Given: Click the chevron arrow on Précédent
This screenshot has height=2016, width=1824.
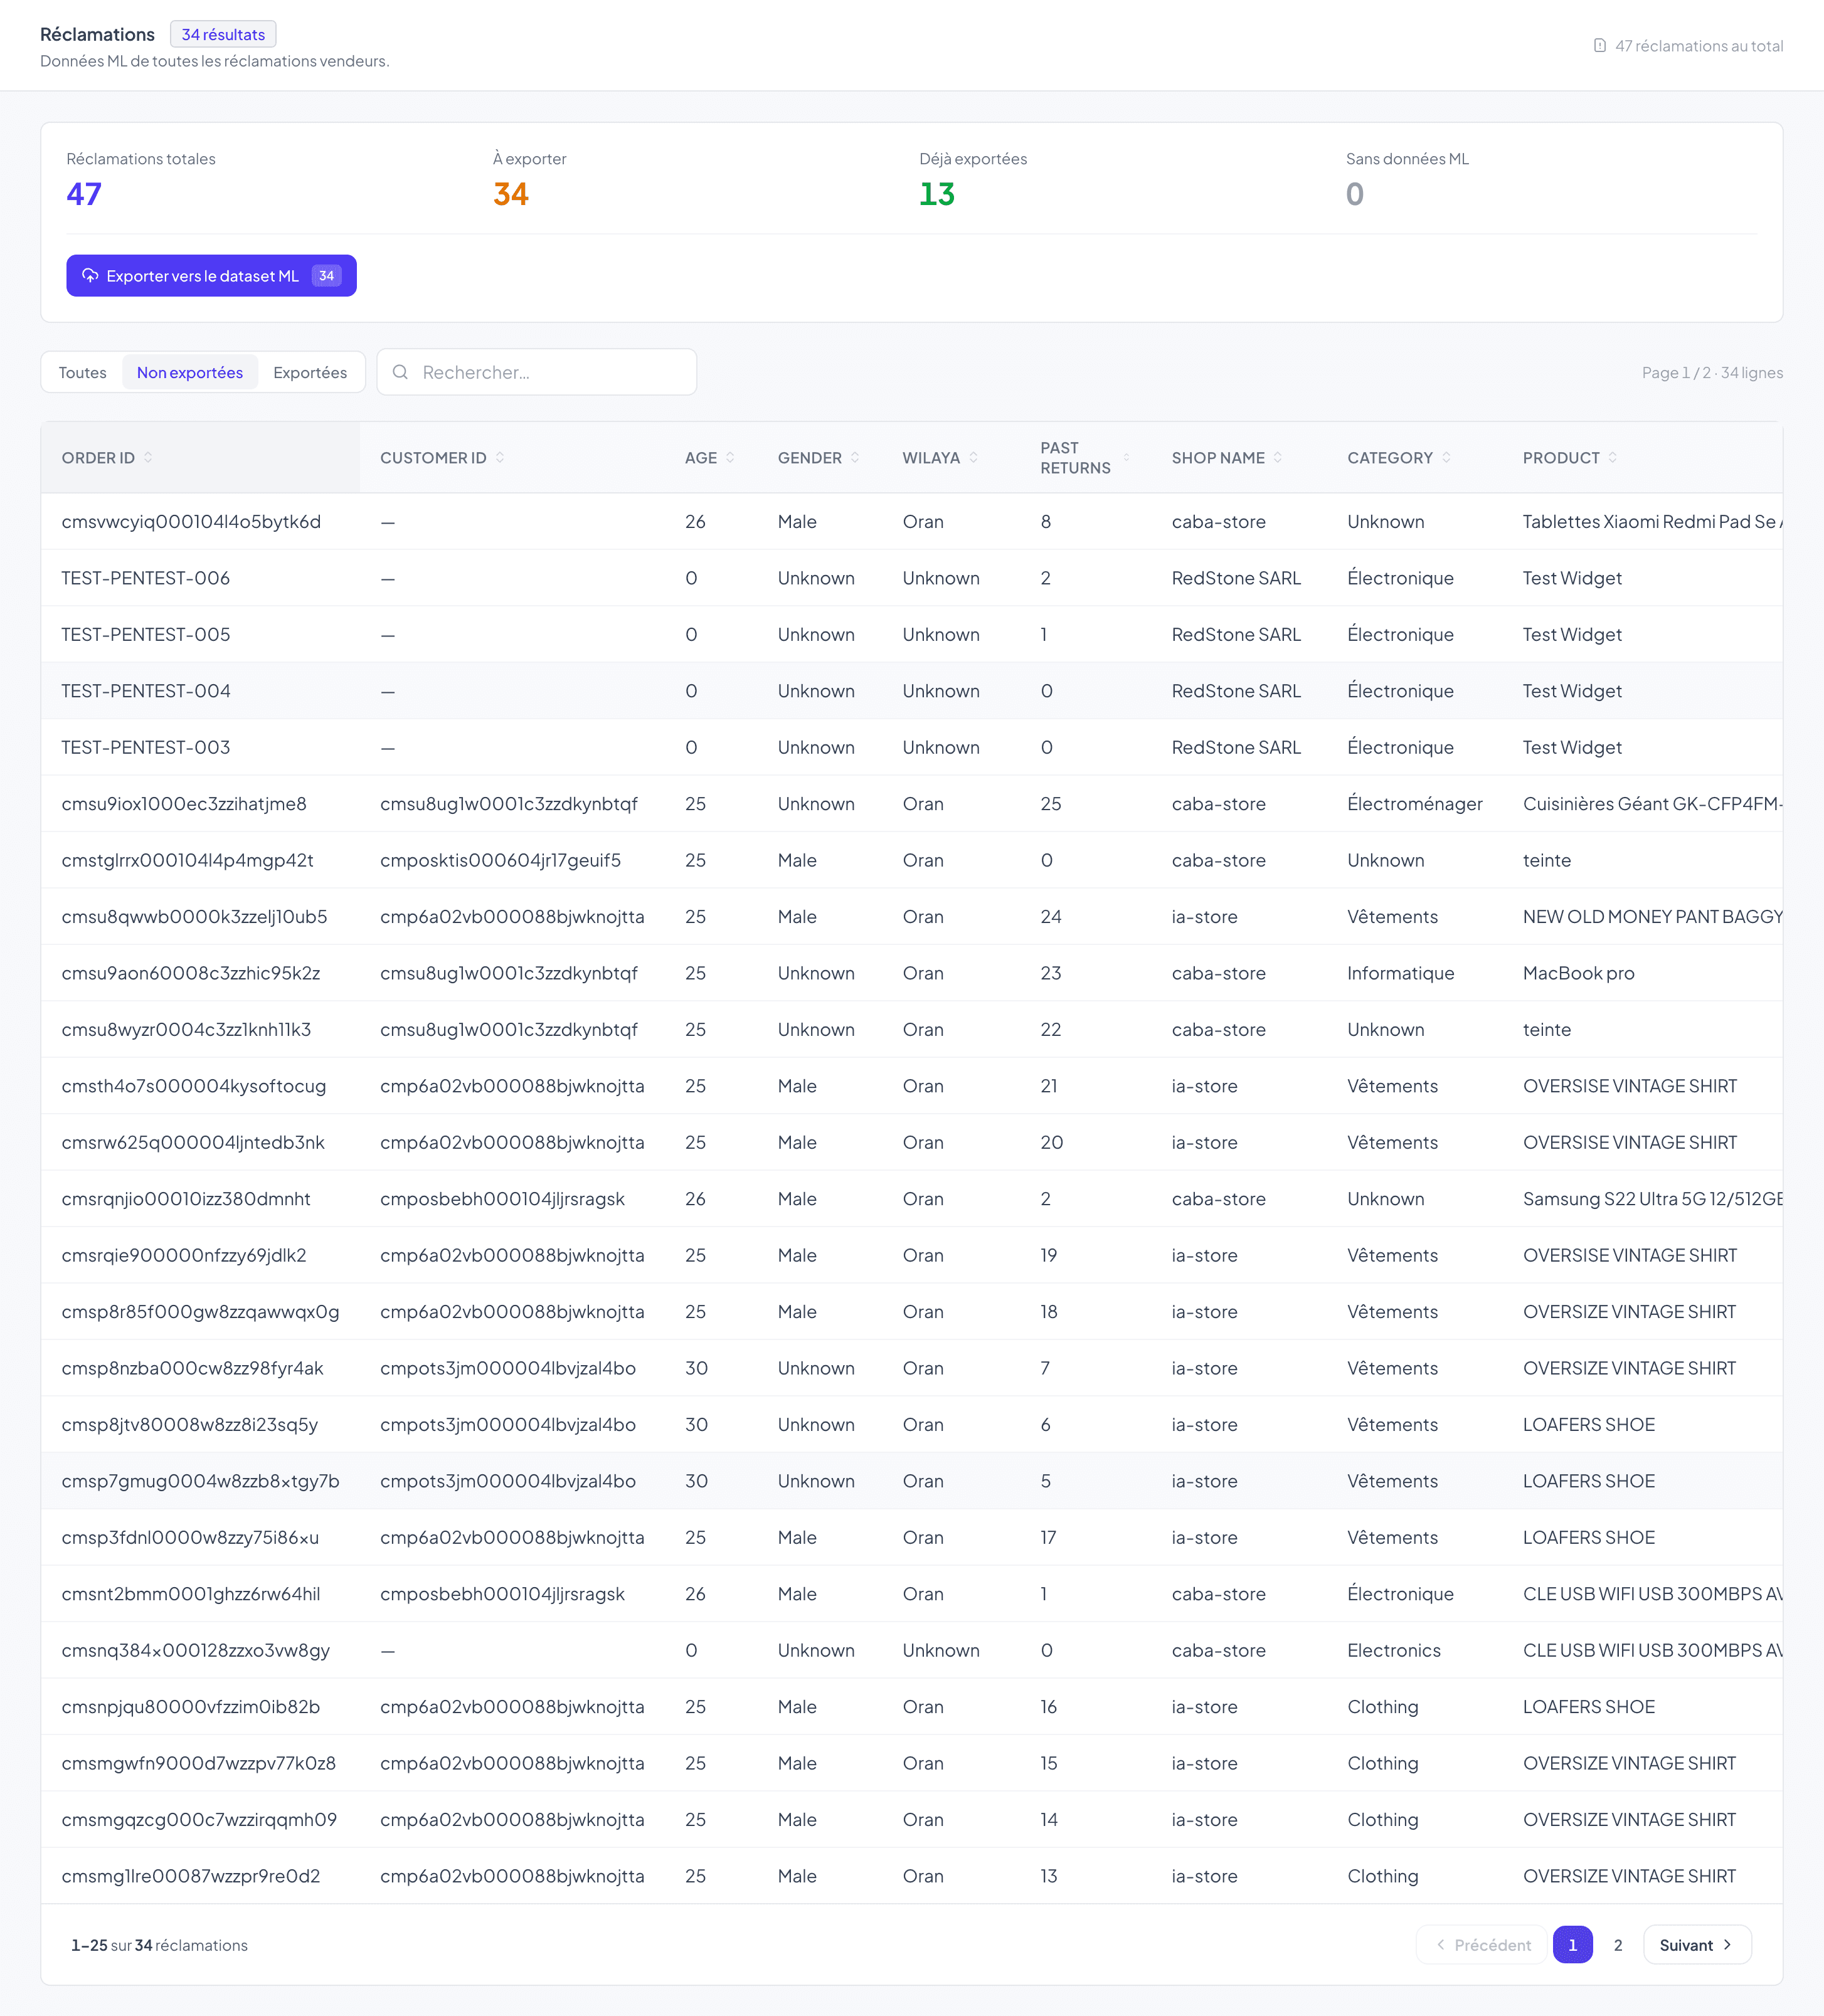Looking at the screenshot, I should 1441,1944.
